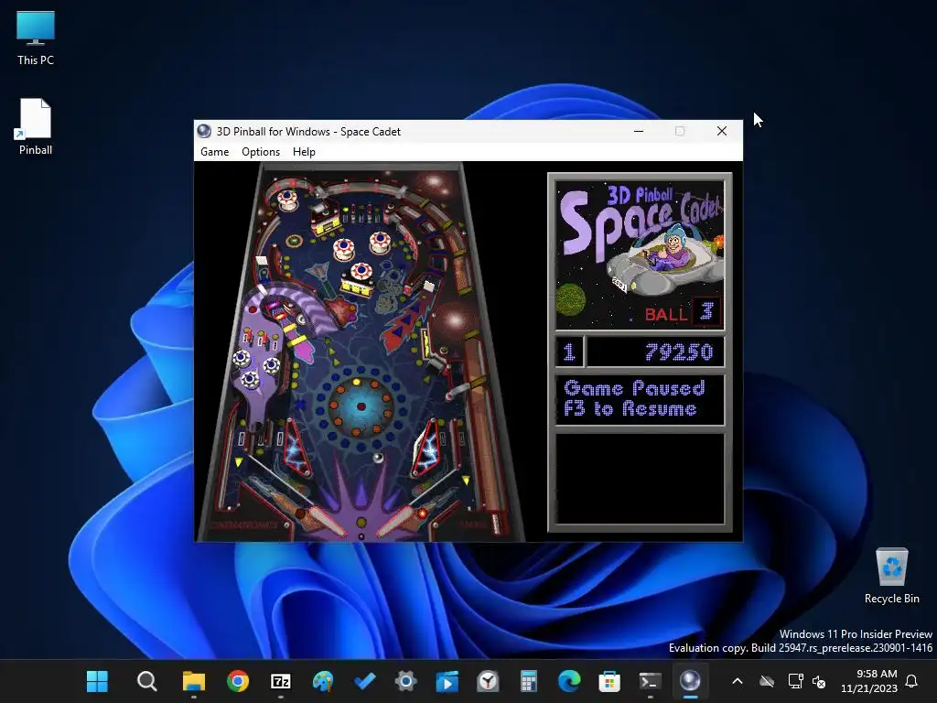This screenshot has width=937, height=703.
Task: Open the Options menu in Pinball
Action: (261, 152)
